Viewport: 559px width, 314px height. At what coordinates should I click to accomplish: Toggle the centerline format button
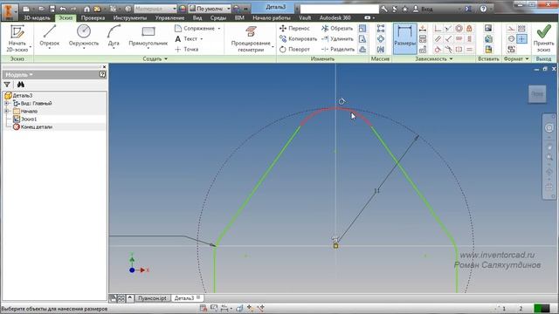point(511,38)
